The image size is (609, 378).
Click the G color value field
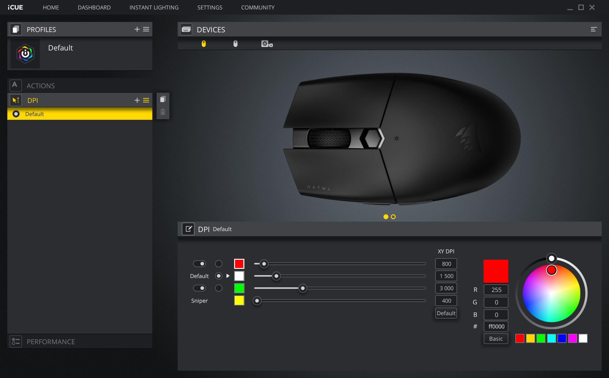click(x=496, y=302)
